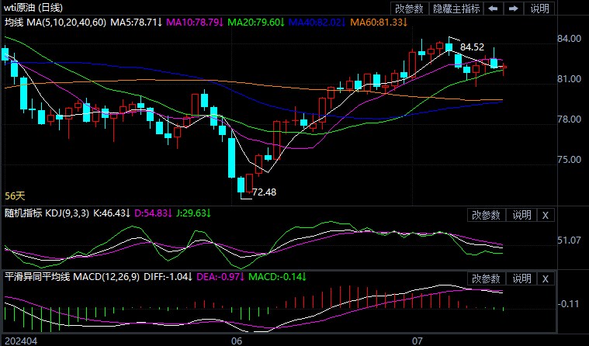Click the MACD:-0.14 value
This screenshot has height=346, width=589.
click(x=278, y=277)
